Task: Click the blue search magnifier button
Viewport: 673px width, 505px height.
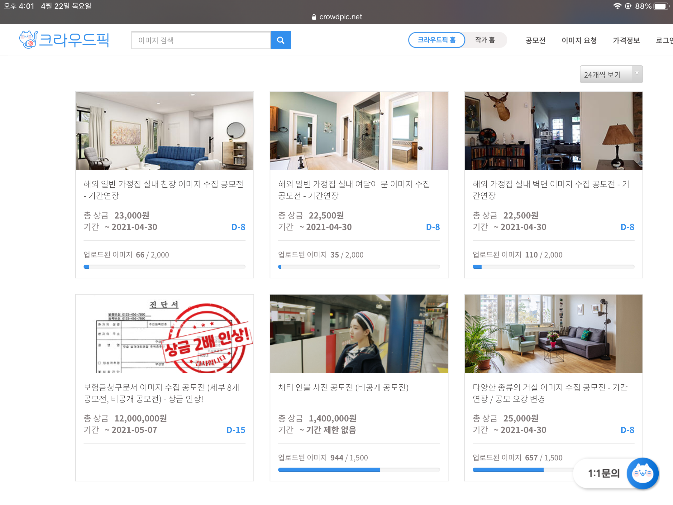Action: click(x=281, y=40)
